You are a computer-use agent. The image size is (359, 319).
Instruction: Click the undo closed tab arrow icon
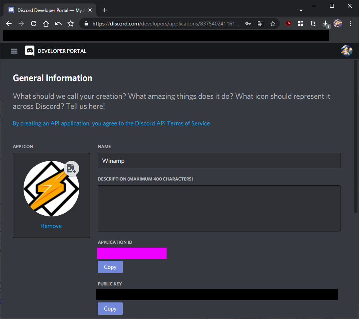[x=58, y=24]
